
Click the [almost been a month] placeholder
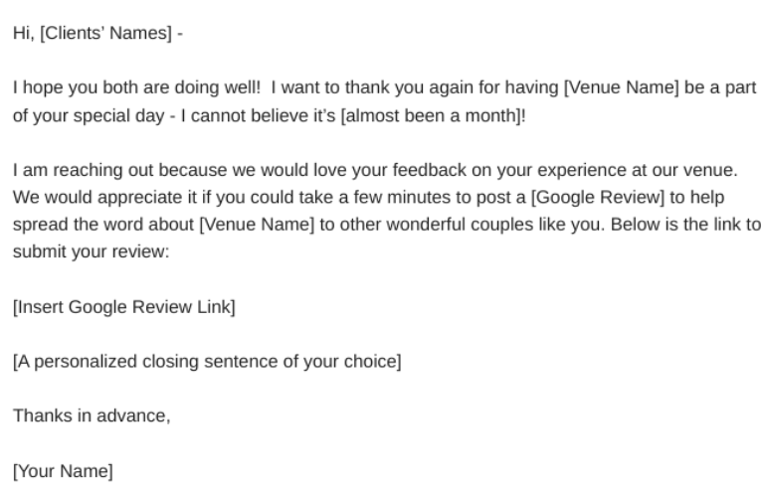pos(432,115)
